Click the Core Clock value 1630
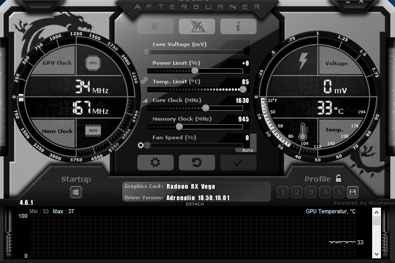 point(242,100)
